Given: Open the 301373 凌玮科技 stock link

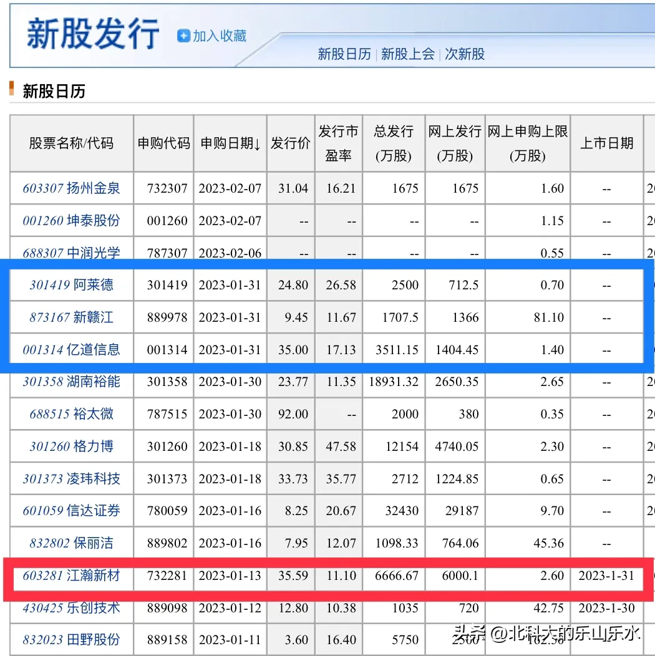Looking at the screenshot, I should [x=72, y=478].
